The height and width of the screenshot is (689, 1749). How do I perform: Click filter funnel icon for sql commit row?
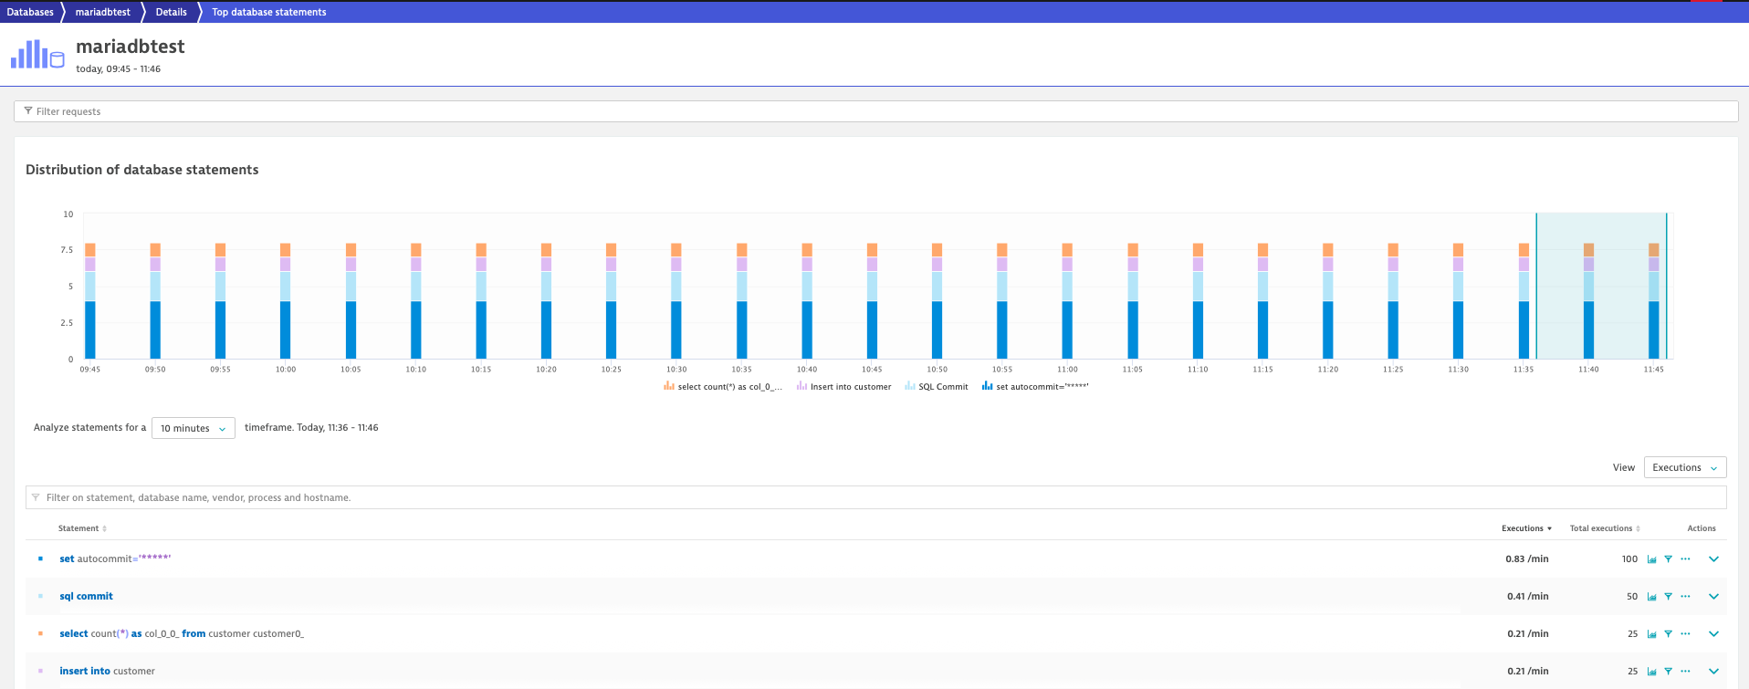click(1668, 597)
